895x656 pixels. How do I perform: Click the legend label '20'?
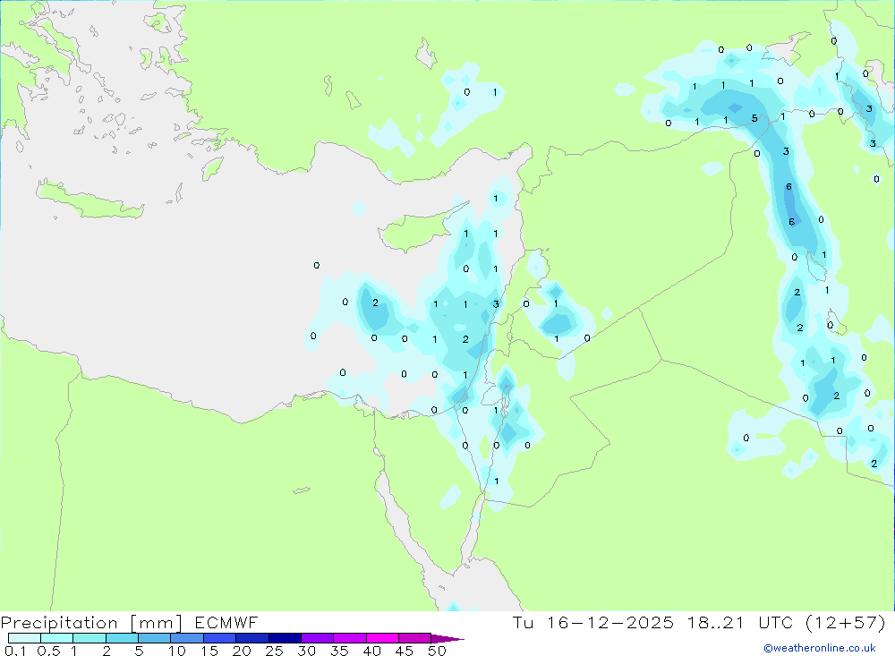coord(242,651)
